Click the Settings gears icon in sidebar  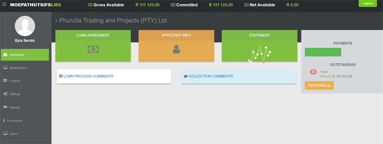5,94
